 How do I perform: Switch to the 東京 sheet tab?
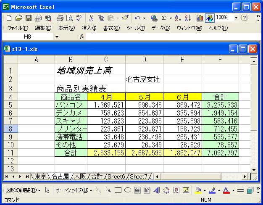pos(40,176)
